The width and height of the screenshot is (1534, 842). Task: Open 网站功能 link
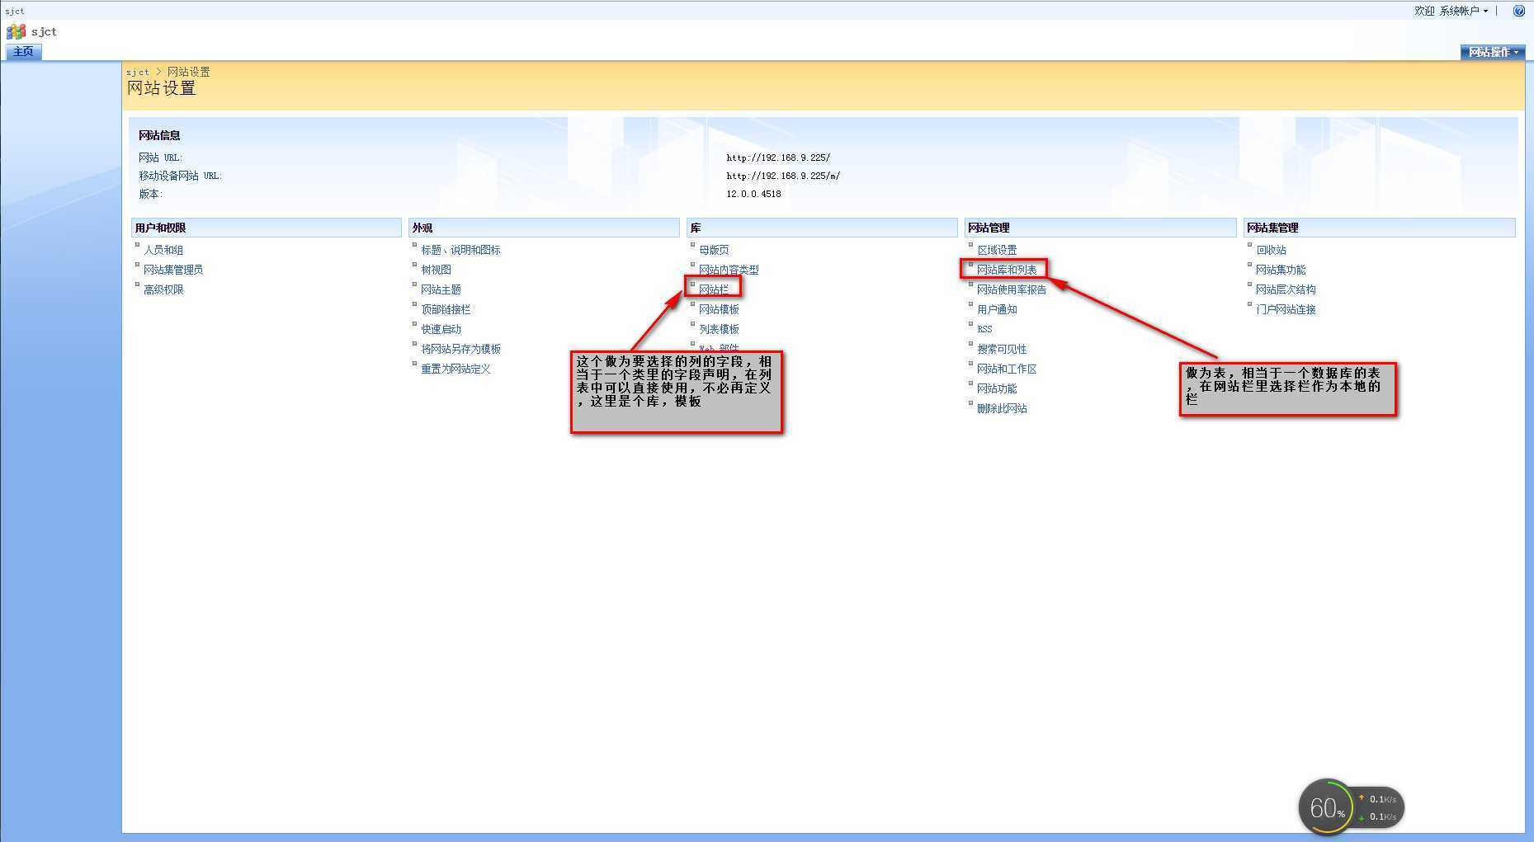click(x=997, y=388)
